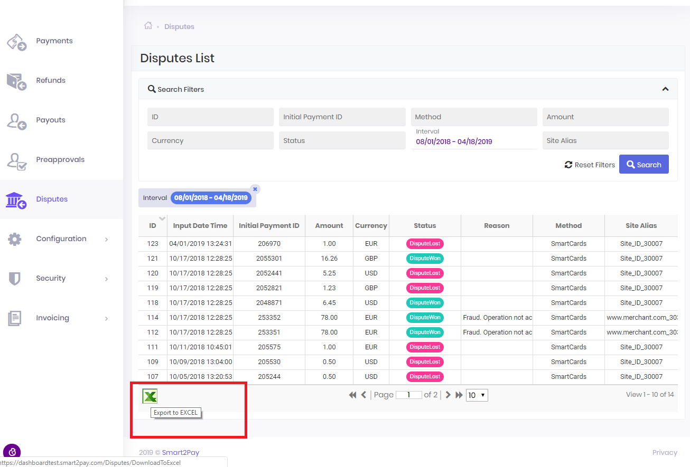Focus the Currency filter field
690x467 pixels.
point(211,141)
